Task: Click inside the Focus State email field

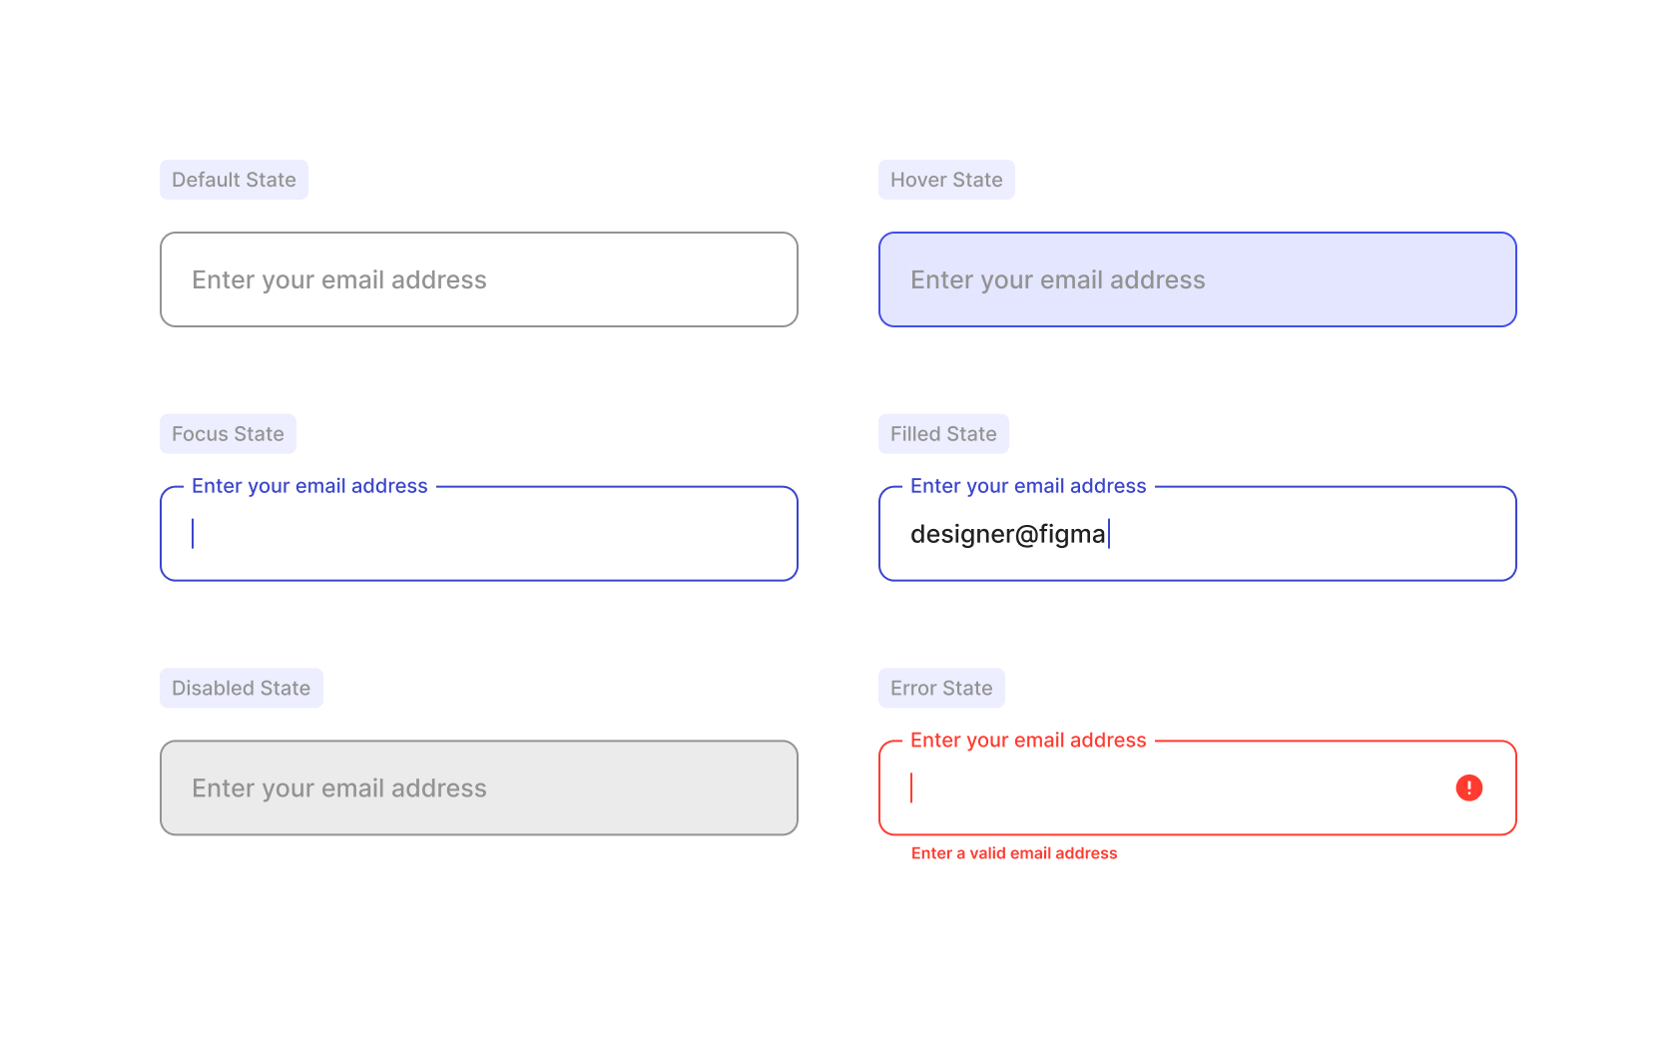Action: coord(479,534)
